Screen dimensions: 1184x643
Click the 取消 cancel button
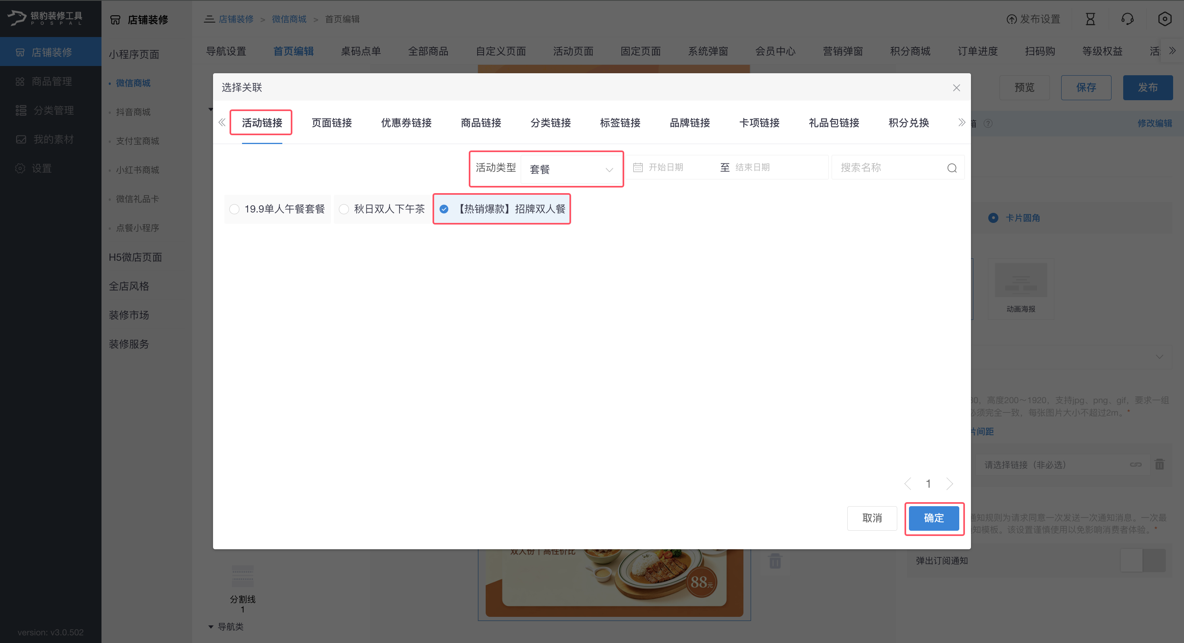coord(871,518)
